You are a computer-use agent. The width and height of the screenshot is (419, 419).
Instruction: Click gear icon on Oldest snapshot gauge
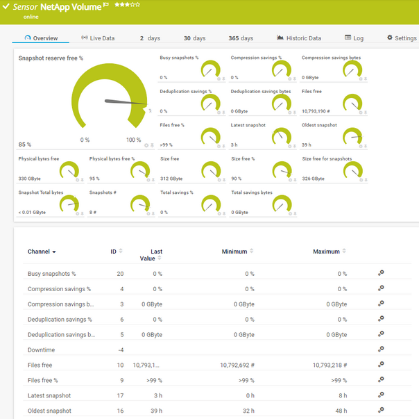pos(361,146)
